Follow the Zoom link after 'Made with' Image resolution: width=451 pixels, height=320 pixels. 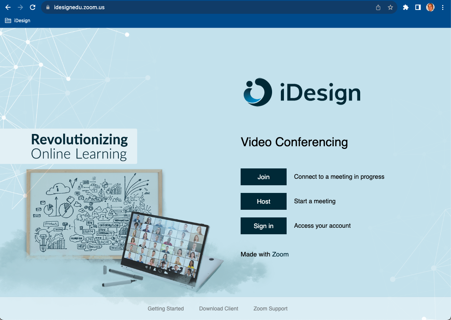(x=280, y=254)
